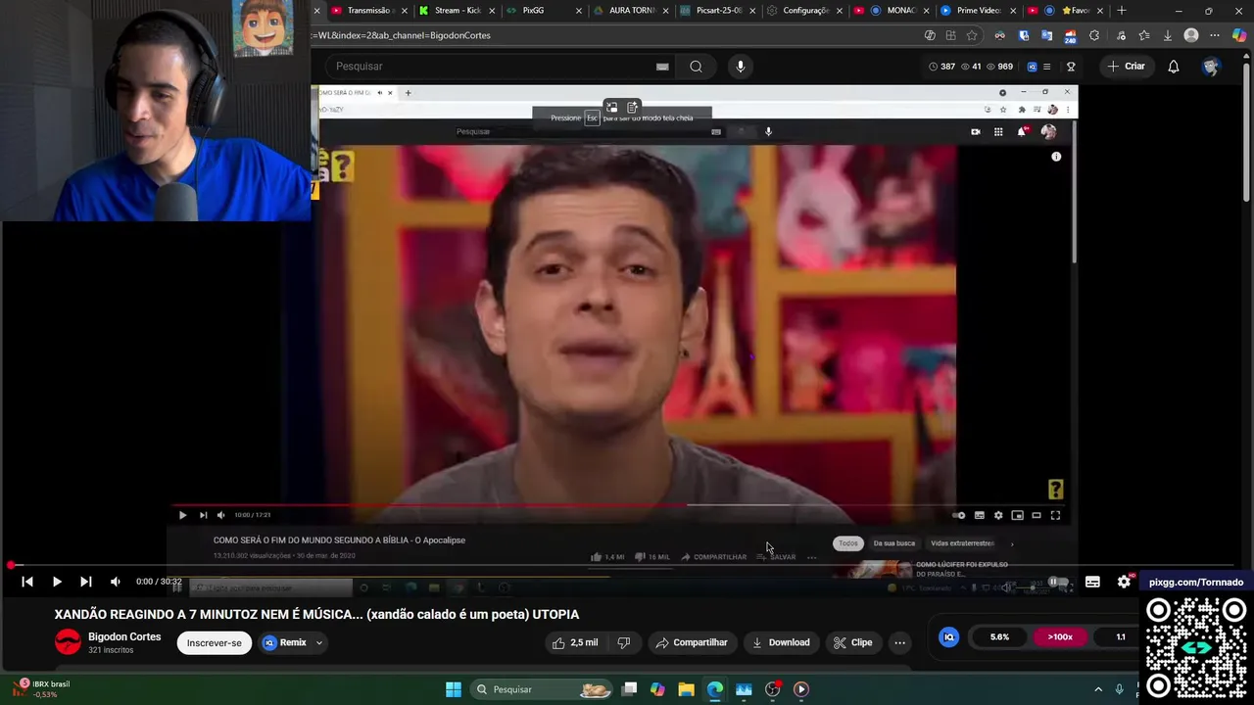The height and width of the screenshot is (705, 1254).
Task: Click the vidIQ logo in YouTube header
Action: 1032,67
